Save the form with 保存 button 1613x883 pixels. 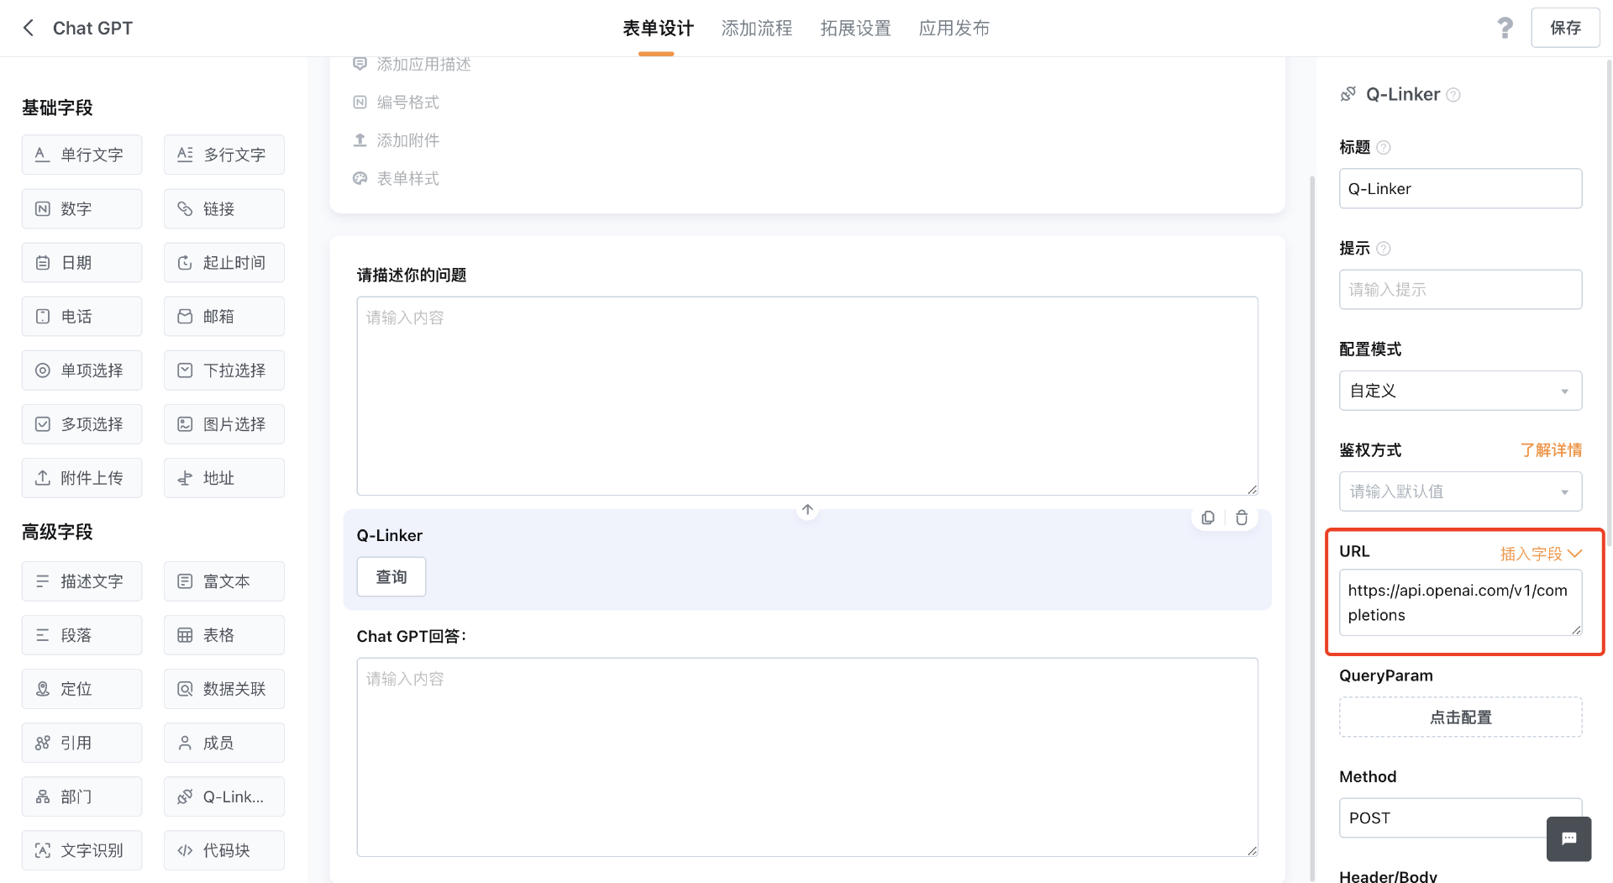1564,28
